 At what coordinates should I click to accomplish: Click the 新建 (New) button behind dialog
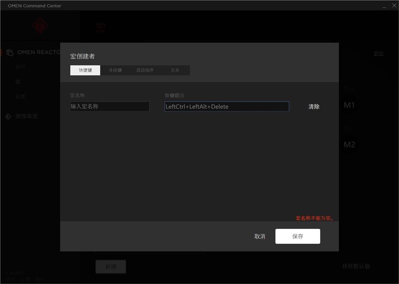pyautogui.click(x=111, y=267)
